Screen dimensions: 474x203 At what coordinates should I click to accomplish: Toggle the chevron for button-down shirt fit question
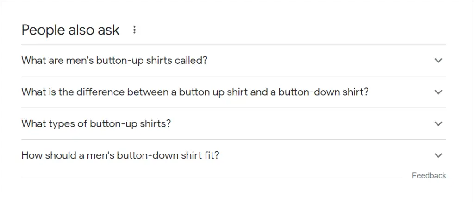point(439,155)
